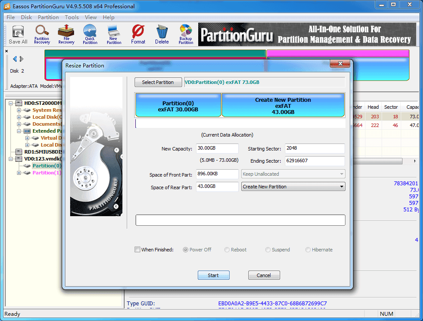
Task: Click scrollbar right arrow in partition table
Action: tap(415, 161)
